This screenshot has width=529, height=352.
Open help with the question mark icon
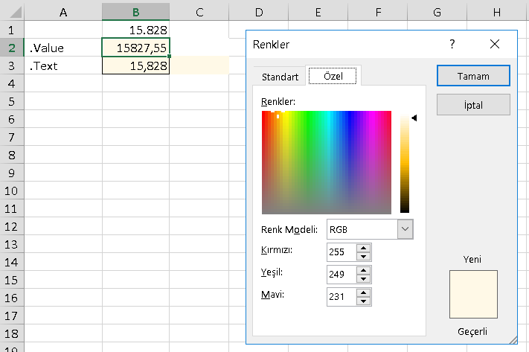452,44
